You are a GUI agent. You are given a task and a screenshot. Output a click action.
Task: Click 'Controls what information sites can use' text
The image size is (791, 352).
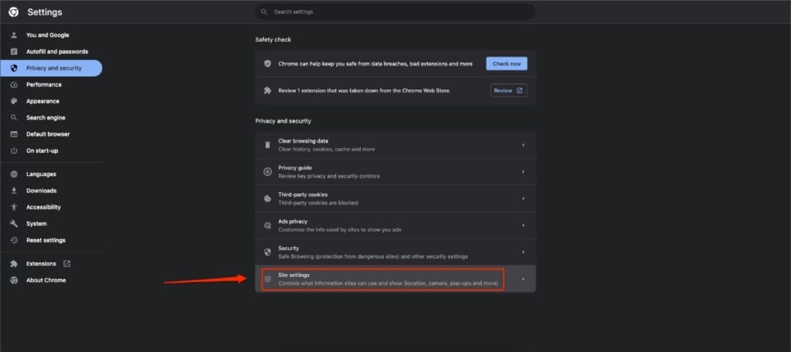389,283
